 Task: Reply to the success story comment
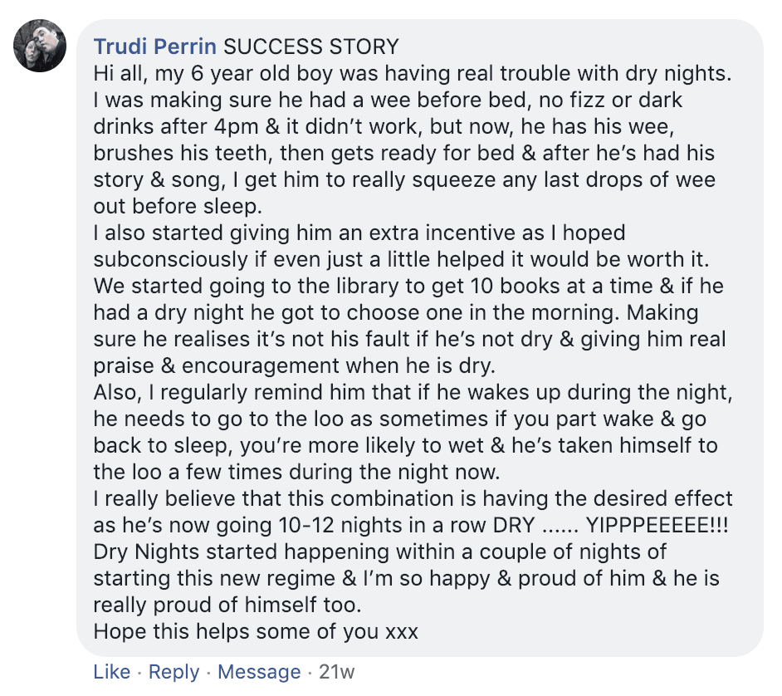tap(174, 671)
